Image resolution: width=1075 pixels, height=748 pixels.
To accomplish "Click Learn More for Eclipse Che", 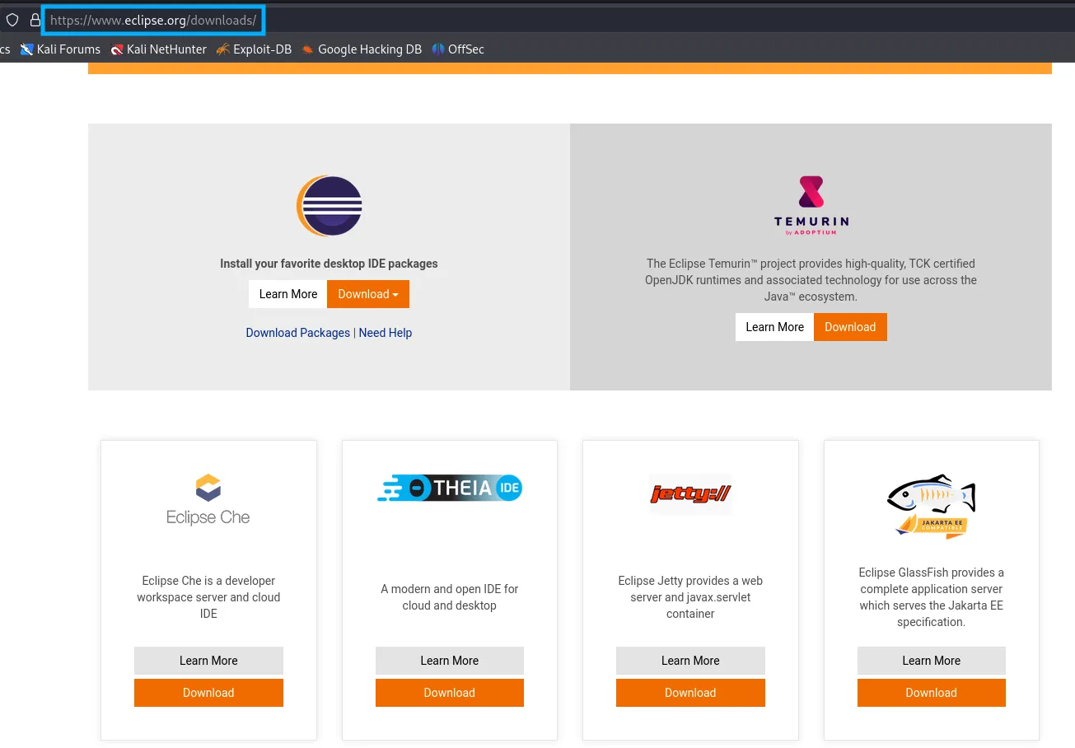I will 208,661.
